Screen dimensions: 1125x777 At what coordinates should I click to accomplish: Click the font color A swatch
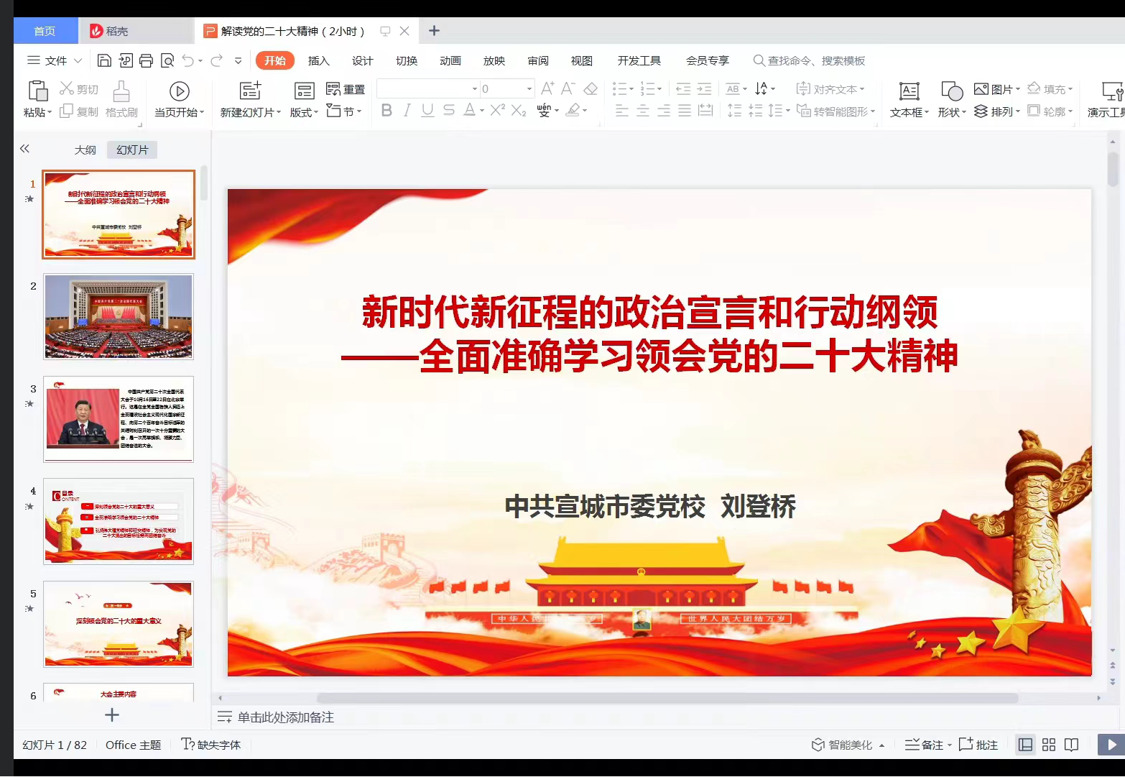469,110
